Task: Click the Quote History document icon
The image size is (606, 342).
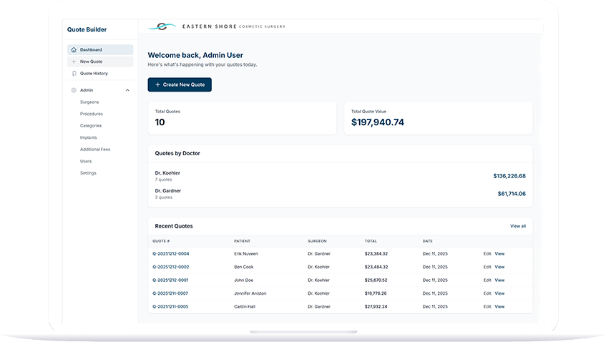Action: [74, 74]
